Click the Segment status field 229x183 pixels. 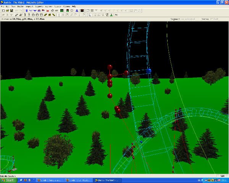click(x=183, y=19)
